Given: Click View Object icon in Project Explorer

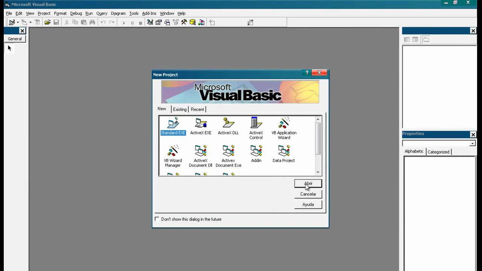Looking at the screenshot, I should click(415, 40).
